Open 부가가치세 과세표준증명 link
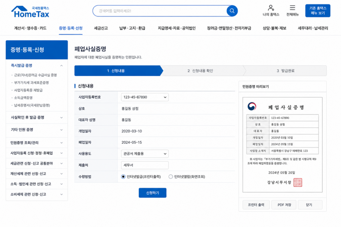This screenshot has width=341, height=227. click(x=31, y=83)
